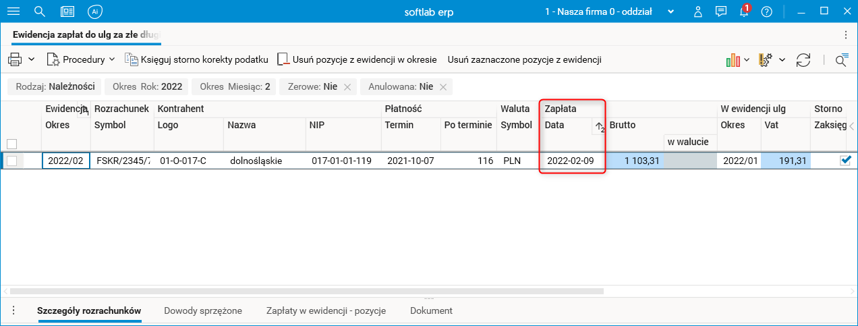Screen dimensions: 858x326
Task: Click Usuń zaznaczone pozycje z ewidencji
Action: click(524, 60)
